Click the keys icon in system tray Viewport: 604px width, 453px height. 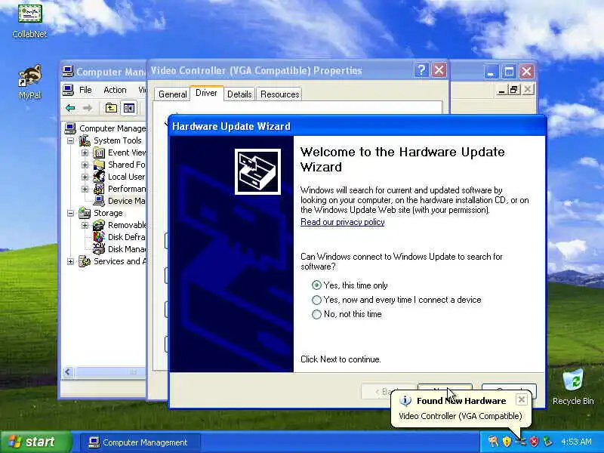(493, 442)
